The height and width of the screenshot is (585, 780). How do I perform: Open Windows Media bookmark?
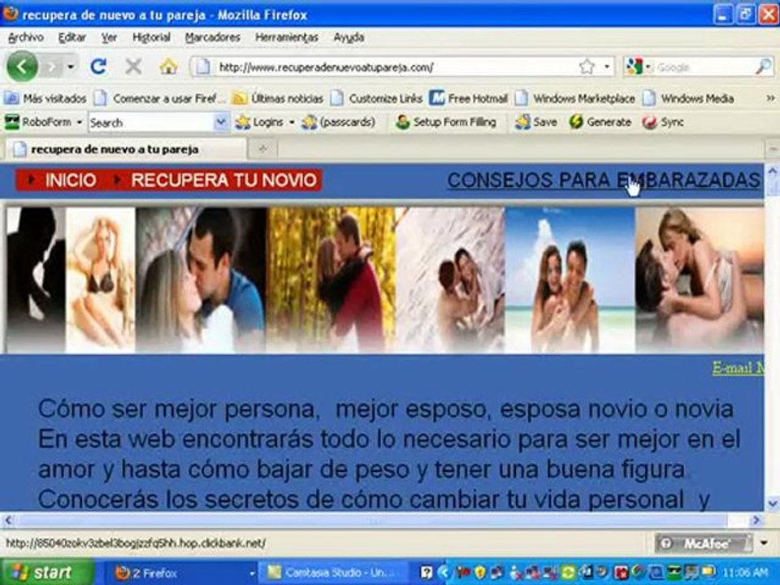pyautogui.click(x=688, y=98)
